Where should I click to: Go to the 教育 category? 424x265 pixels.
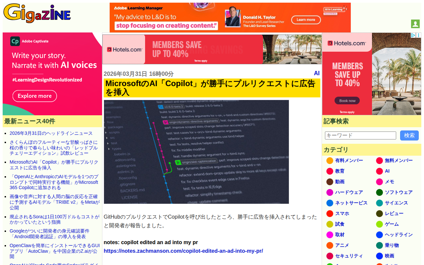(340, 171)
